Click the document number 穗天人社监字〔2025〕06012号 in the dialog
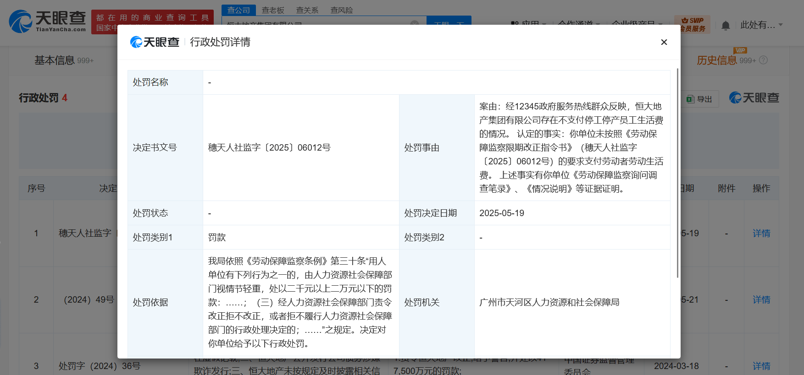804x375 pixels. coord(269,147)
